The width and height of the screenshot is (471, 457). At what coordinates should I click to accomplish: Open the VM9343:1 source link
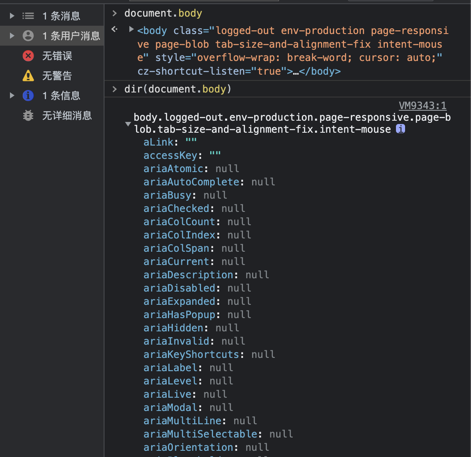(x=422, y=105)
